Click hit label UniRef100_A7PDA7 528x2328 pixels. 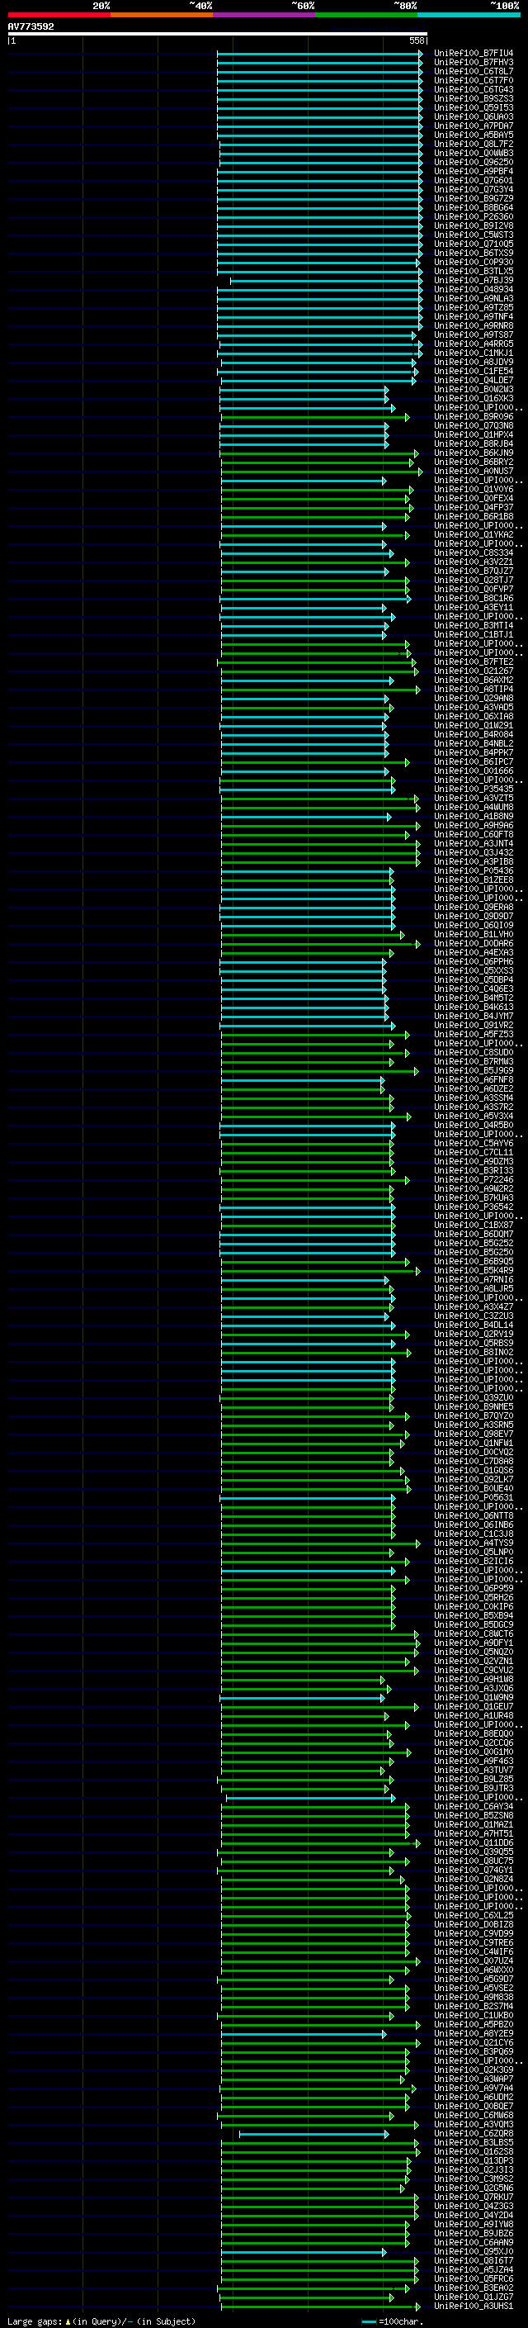(474, 126)
